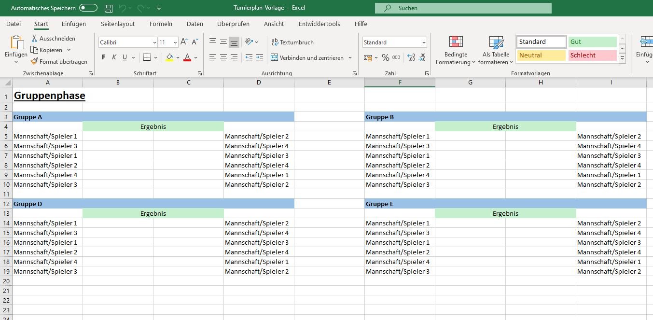Toggle bold F formatting button
The width and height of the screenshot is (653, 320).
tap(104, 57)
